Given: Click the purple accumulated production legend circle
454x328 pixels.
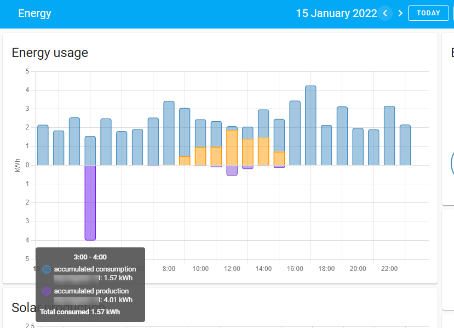Looking at the screenshot, I should pyautogui.click(x=46, y=291).
